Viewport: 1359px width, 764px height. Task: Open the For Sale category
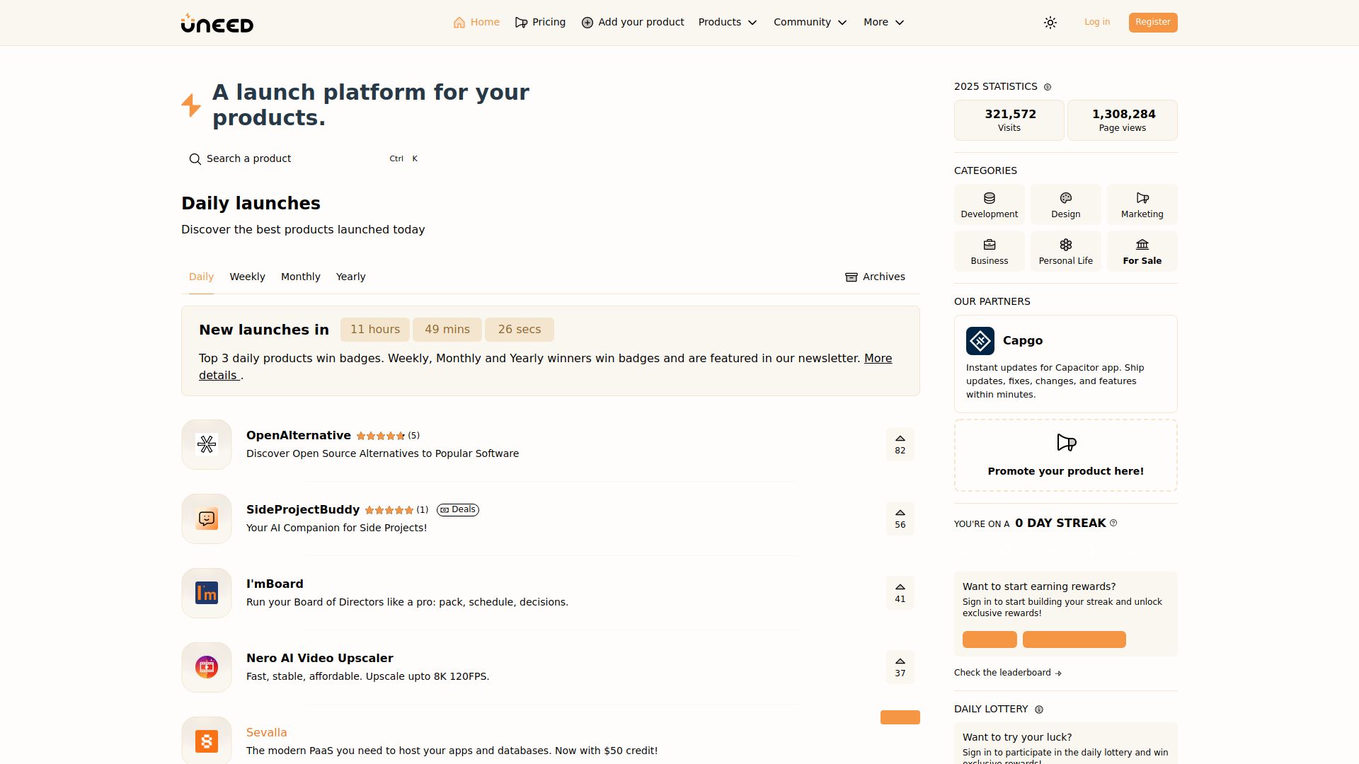coord(1142,252)
